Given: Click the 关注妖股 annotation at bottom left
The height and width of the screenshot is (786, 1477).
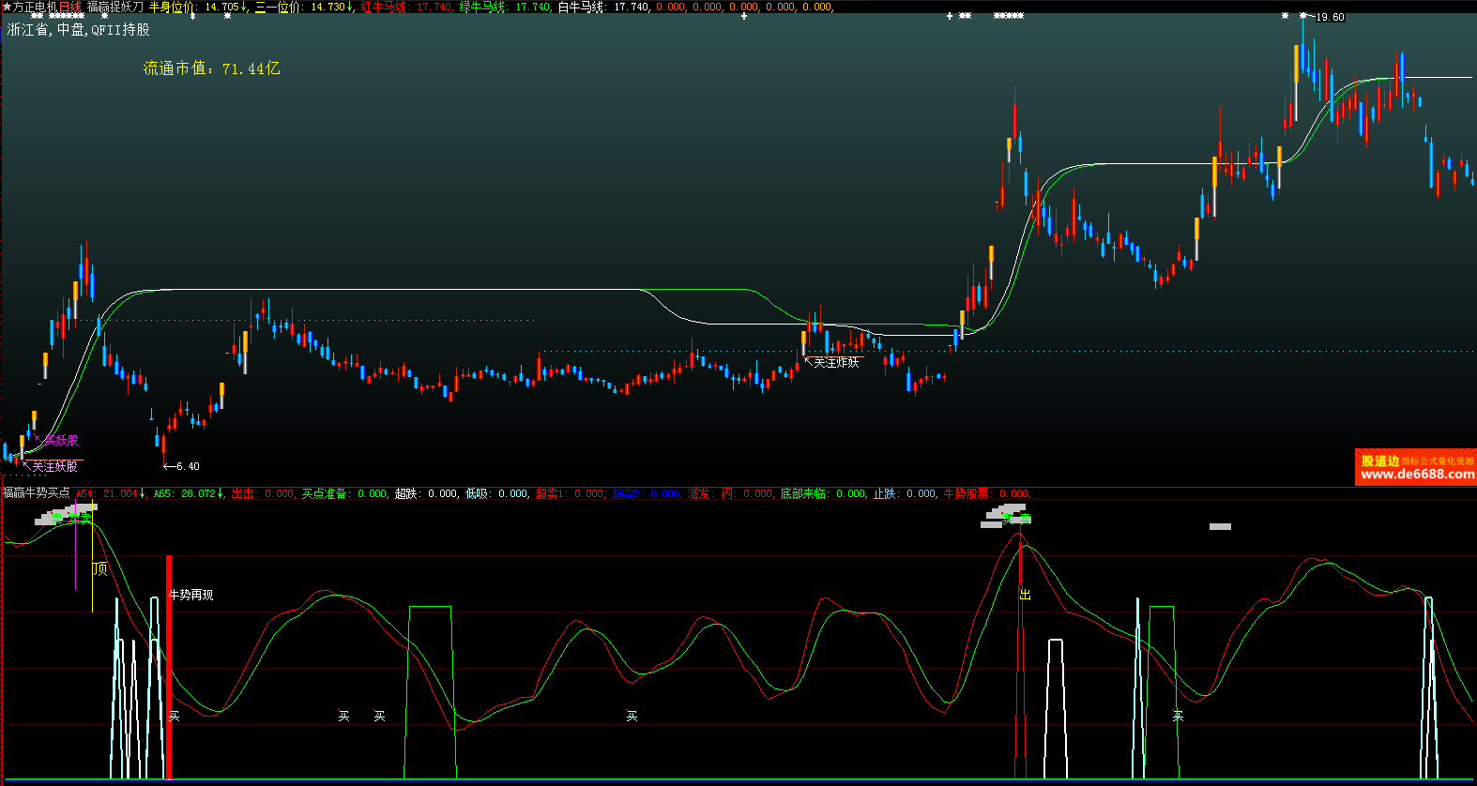Looking at the screenshot, I should pyautogui.click(x=54, y=466).
